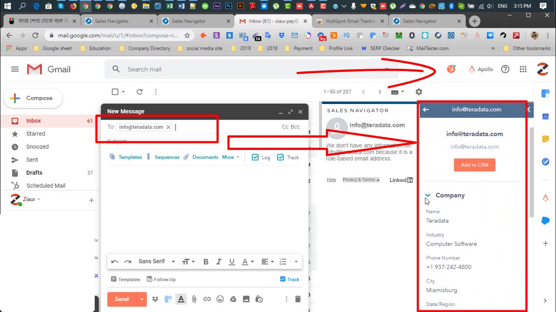The height and width of the screenshot is (312, 556).
Task: Insert a photo into the message
Action: point(246,299)
